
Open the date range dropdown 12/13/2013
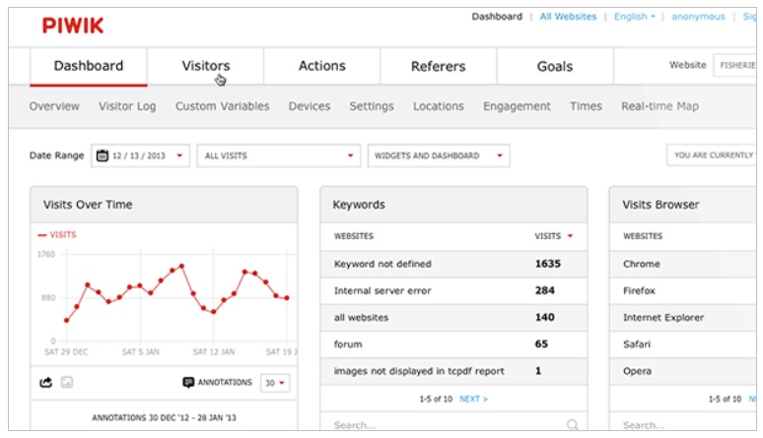pyautogui.click(x=140, y=156)
